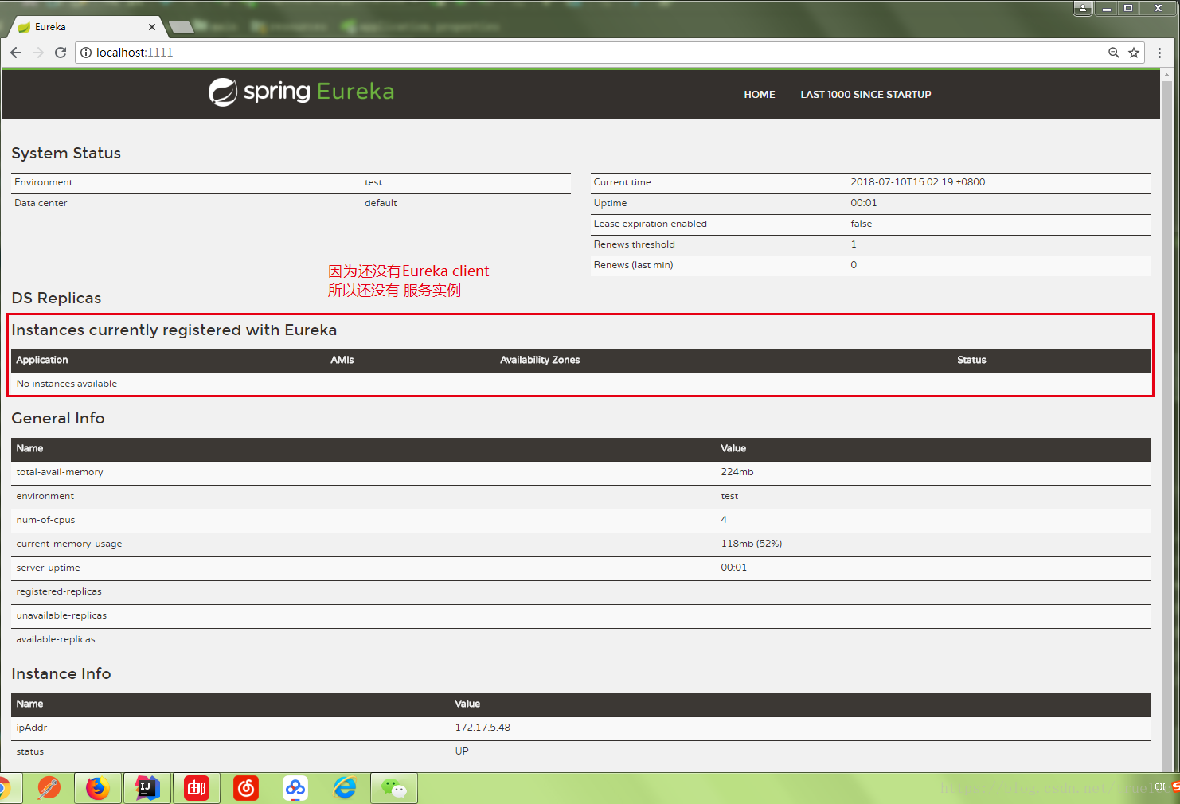Click the 'Renews threshold' label
Viewport: 1180px width, 804px height.
[x=634, y=244]
